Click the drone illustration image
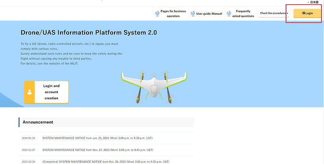 tap(154, 87)
